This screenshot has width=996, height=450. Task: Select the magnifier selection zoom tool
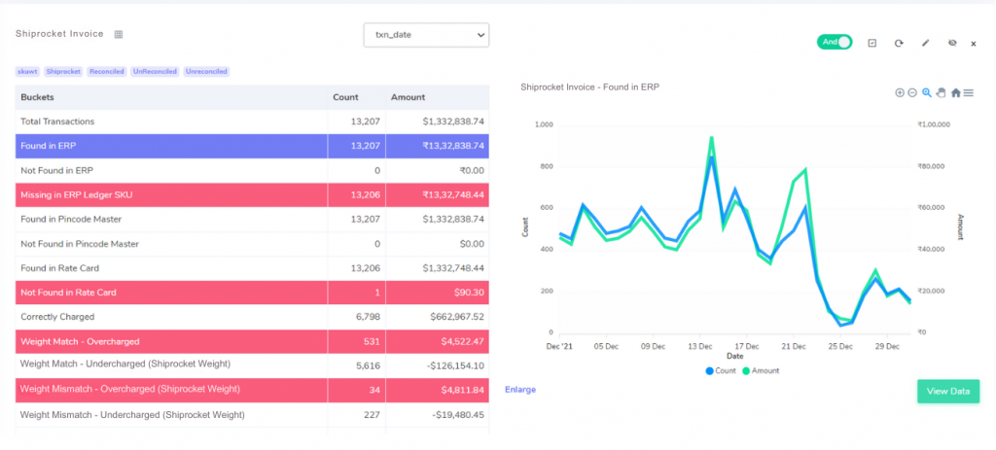click(927, 92)
